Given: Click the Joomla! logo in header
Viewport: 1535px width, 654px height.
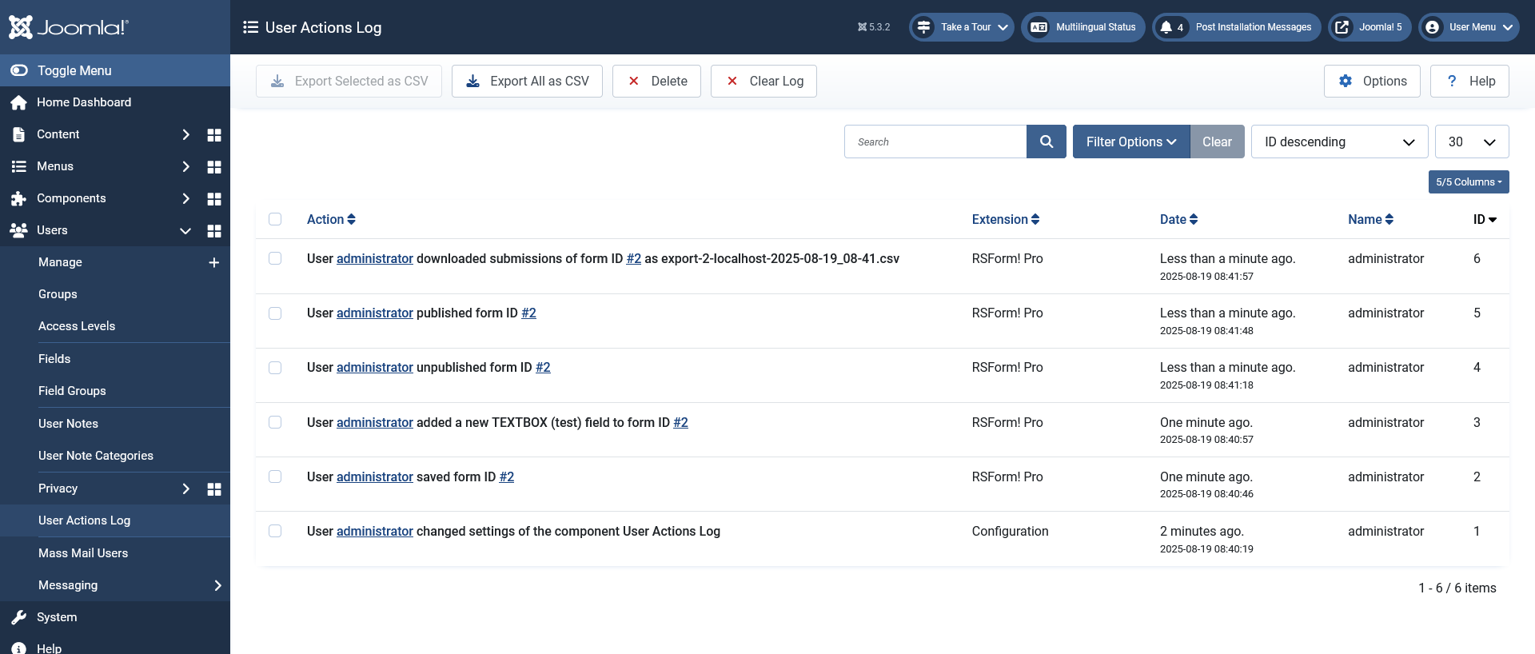Looking at the screenshot, I should tap(69, 27).
